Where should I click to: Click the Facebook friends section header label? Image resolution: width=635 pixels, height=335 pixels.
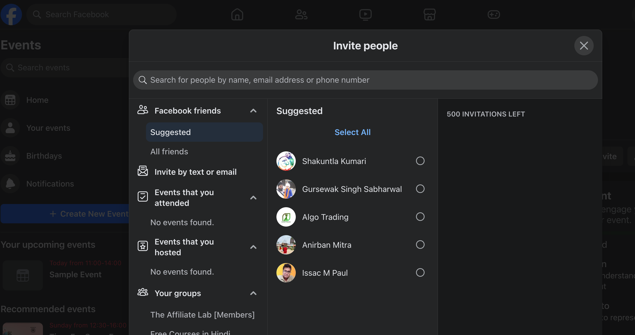pyautogui.click(x=188, y=111)
